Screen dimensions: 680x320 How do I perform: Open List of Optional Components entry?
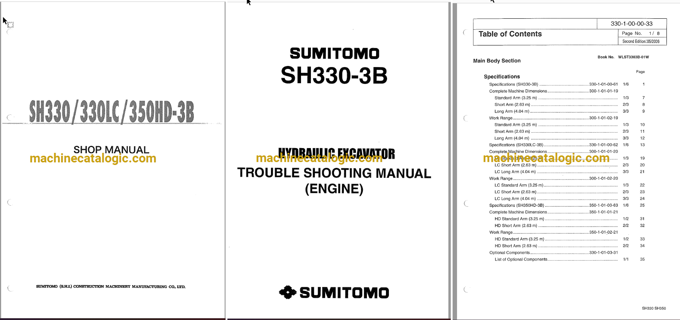coord(569,259)
